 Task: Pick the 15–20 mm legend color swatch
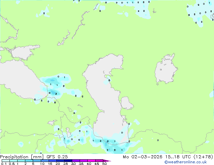(x=53, y=161)
